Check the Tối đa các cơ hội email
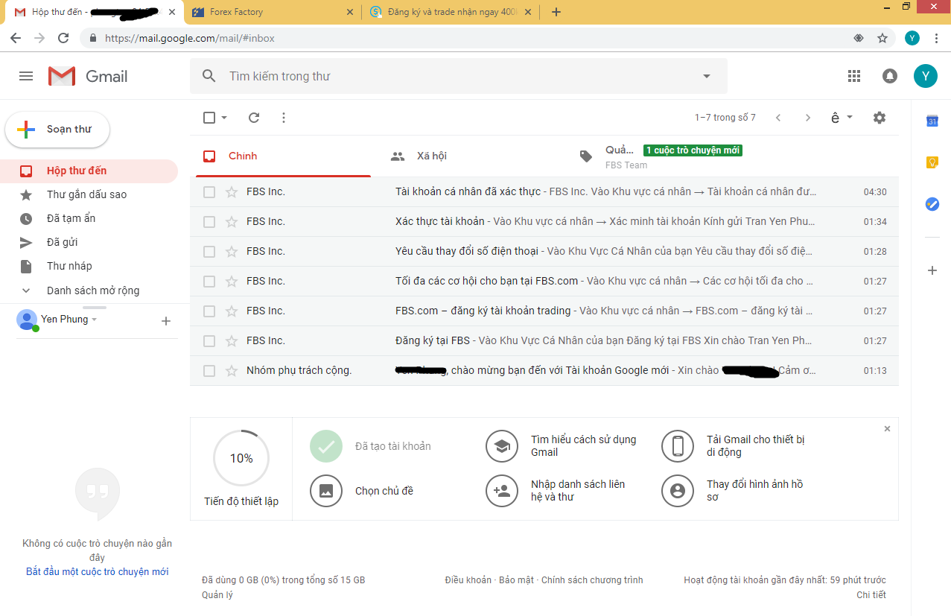This screenshot has height=616, width=951. pyautogui.click(x=209, y=281)
